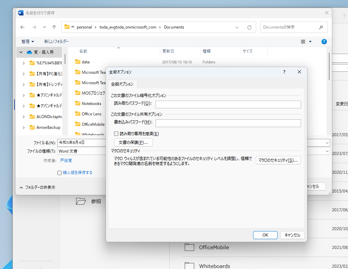Click the 全般オプション tab
Viewport: 348px width, 269px height.
coord(122,84)
